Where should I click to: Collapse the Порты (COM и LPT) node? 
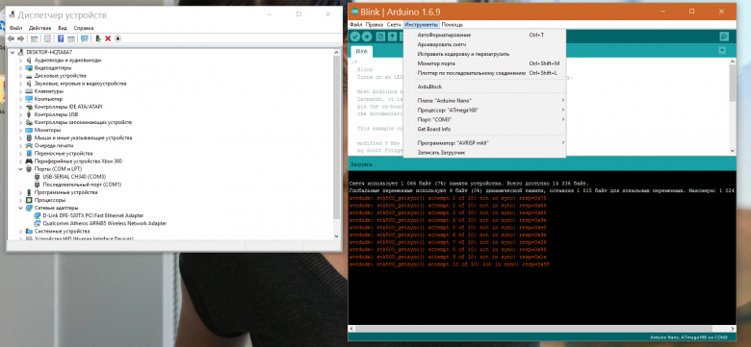tap(20, 169)
